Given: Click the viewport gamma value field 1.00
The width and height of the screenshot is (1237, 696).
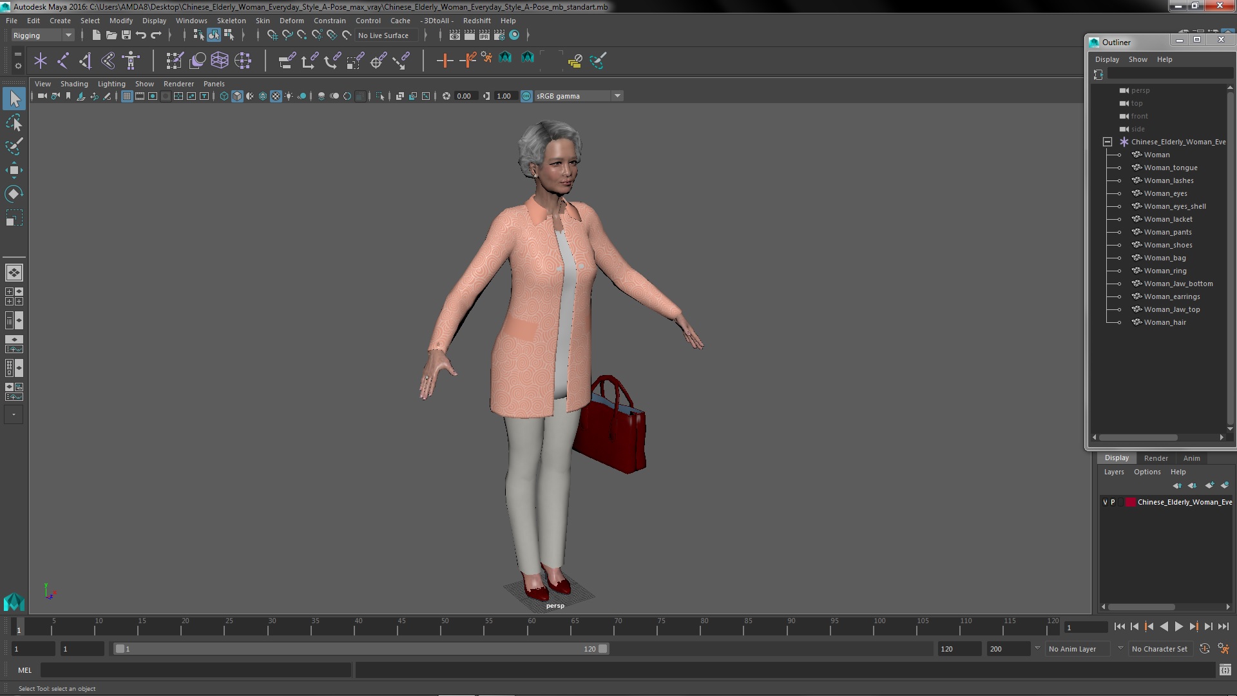Looking at the screenshot, I should 504,96.
